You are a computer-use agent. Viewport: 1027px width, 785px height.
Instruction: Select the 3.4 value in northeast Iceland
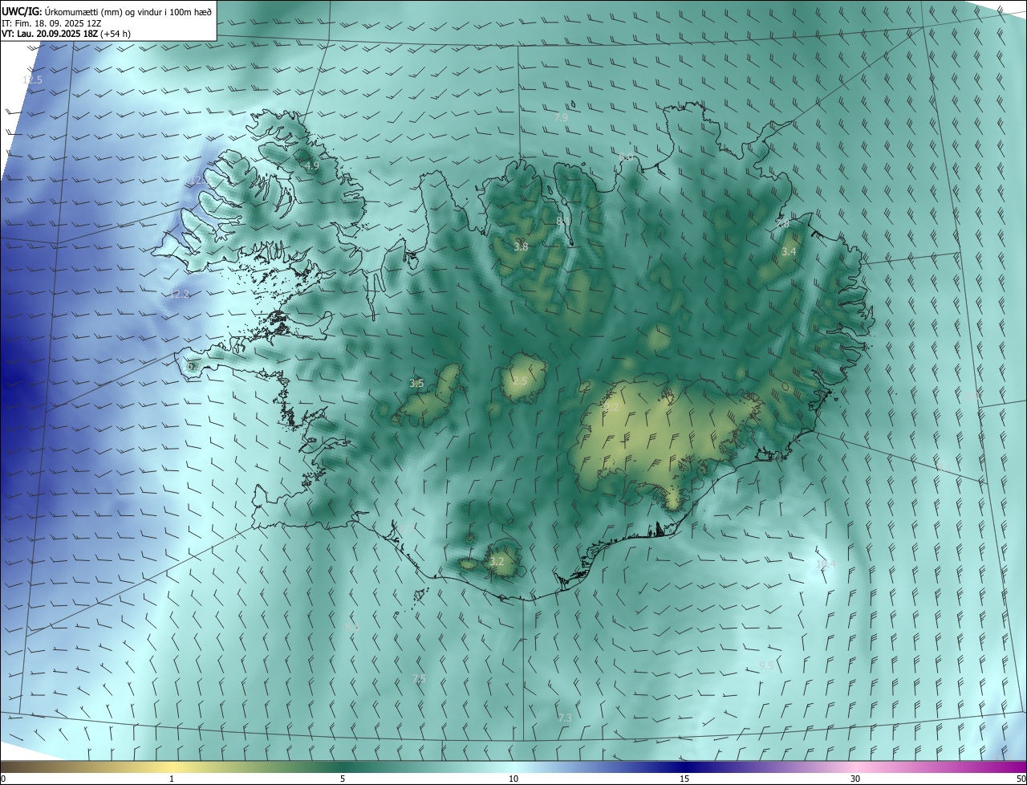789,251
